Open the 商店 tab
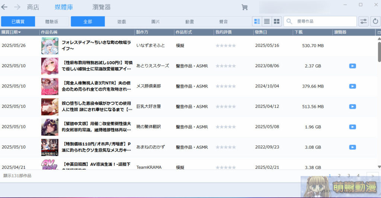Image resolution: width=381 pixels, height=198 pixels. coord(33,7)
